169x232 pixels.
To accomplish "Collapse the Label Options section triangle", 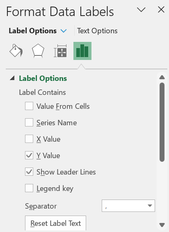I will 12,78.
